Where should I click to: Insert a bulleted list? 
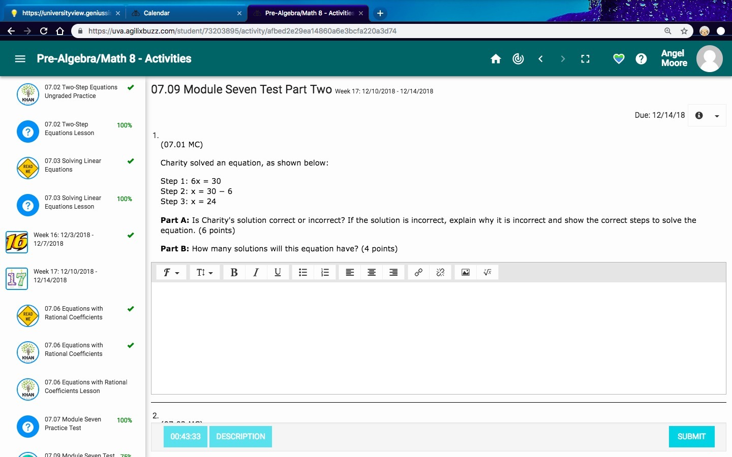tap(303, 273)
